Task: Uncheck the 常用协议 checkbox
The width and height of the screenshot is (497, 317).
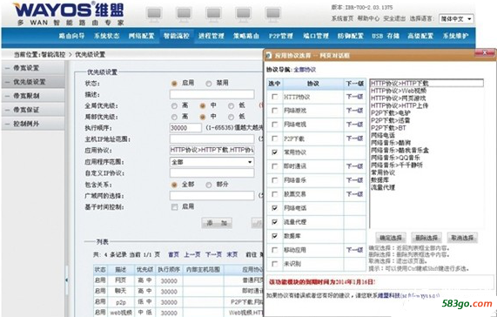Action: point(274,152)
